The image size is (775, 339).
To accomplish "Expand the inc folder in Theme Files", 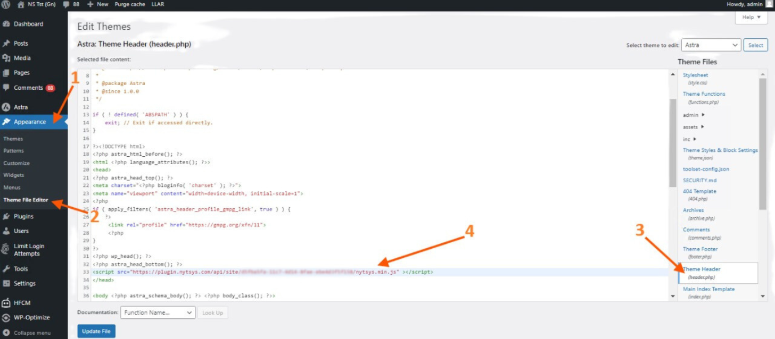I will click(x=690, y=139).
